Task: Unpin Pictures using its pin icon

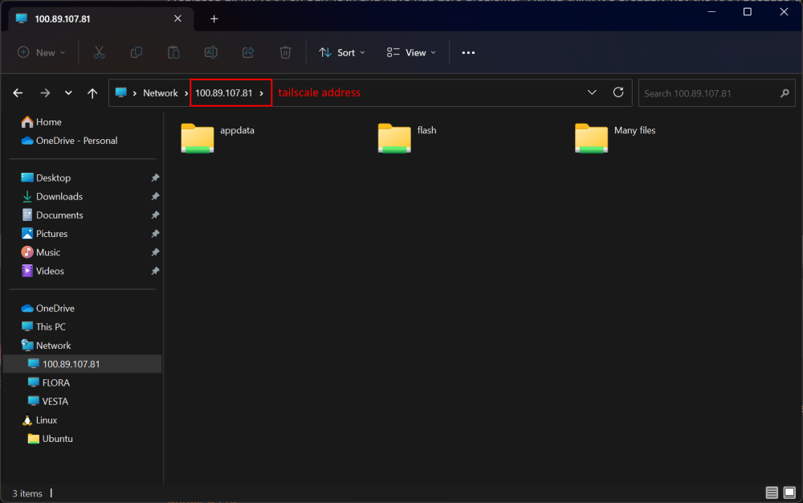Action: coord(155,234)
